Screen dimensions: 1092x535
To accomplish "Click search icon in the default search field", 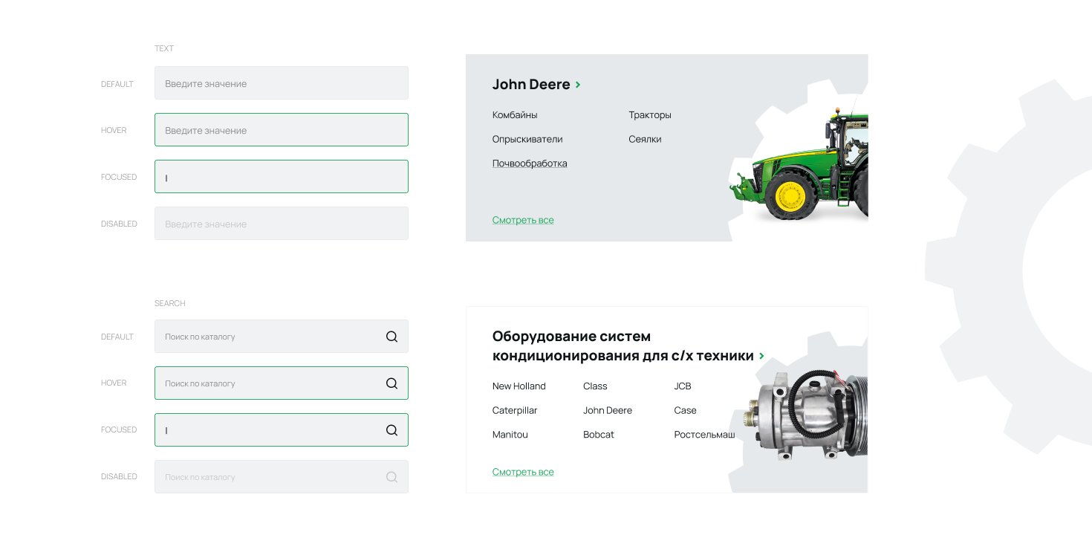I will click(391, 337).
